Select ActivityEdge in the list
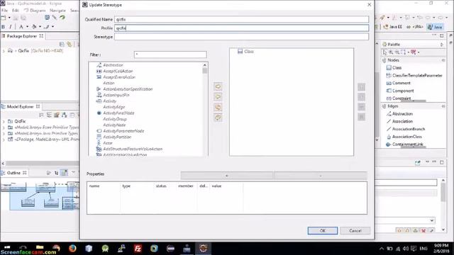 (113, 107)
